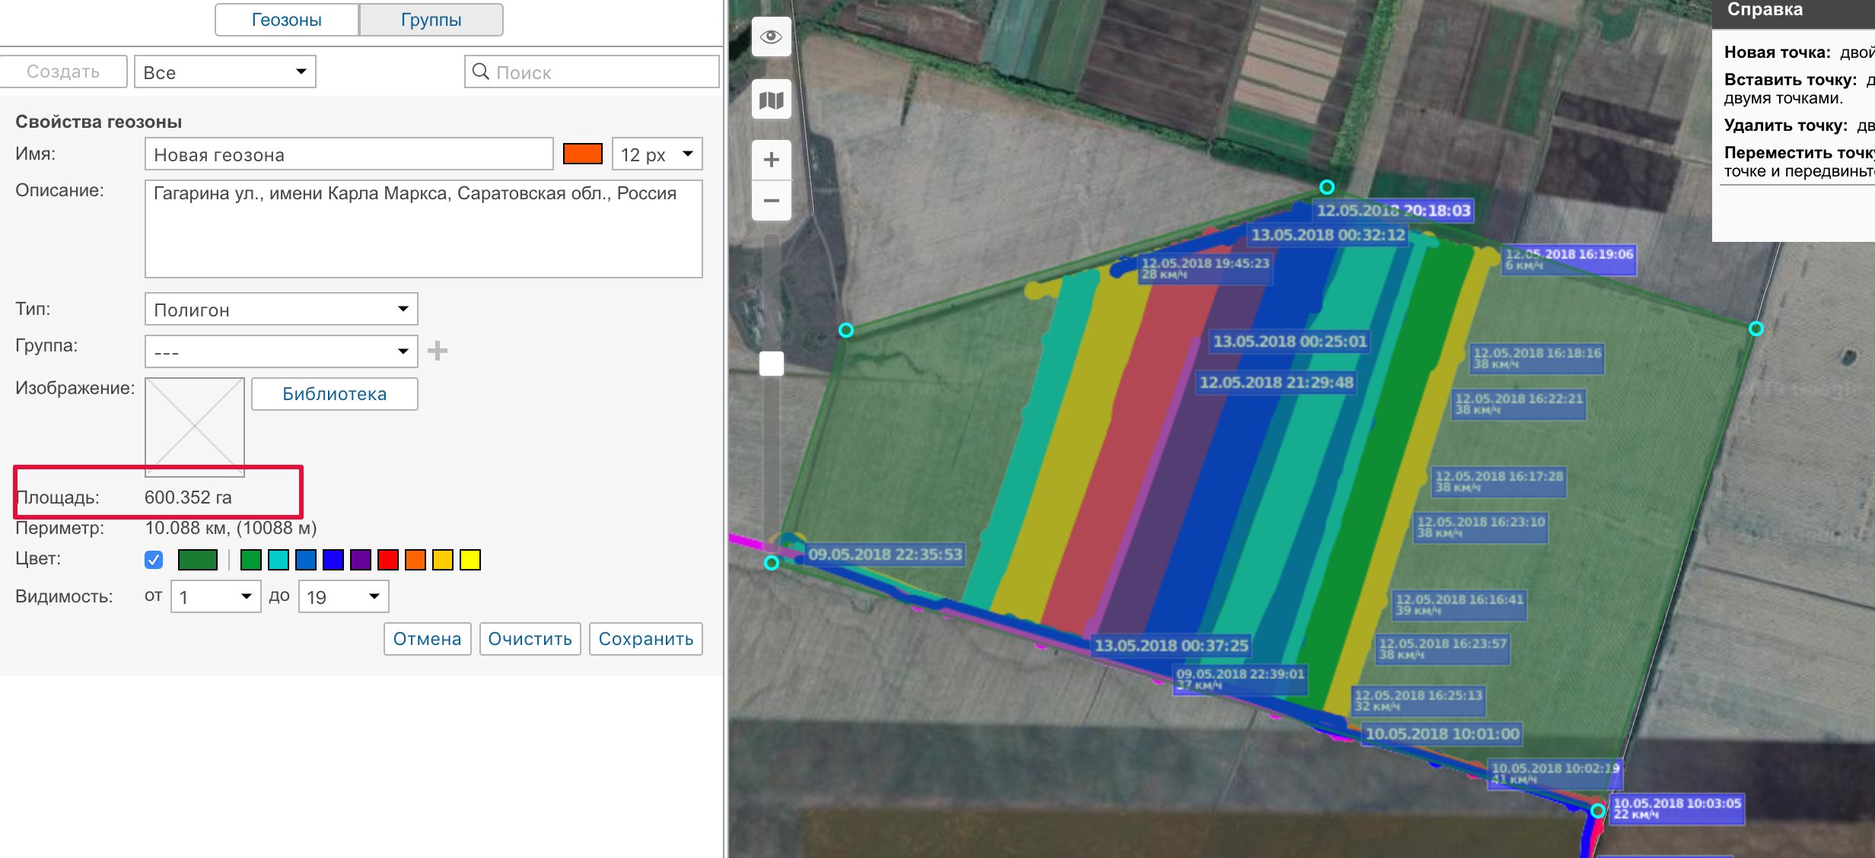Viewport: 1875px width, 858px height.
Task: Open the map layers icon
Action: click(771, 100)
